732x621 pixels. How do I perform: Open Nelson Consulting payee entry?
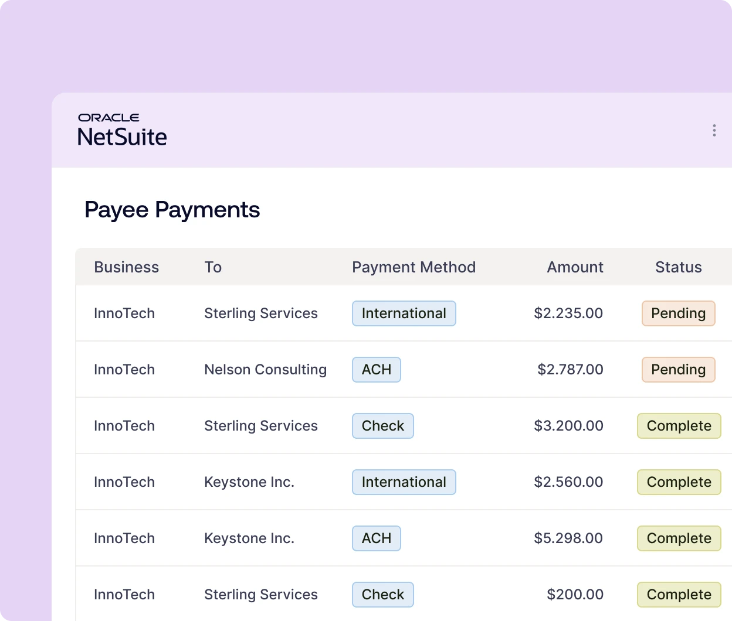(x=265, y=370)
